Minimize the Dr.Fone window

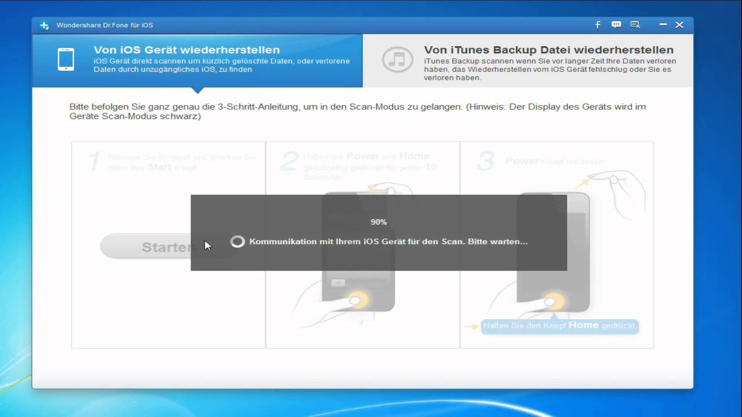pos(663,25)
